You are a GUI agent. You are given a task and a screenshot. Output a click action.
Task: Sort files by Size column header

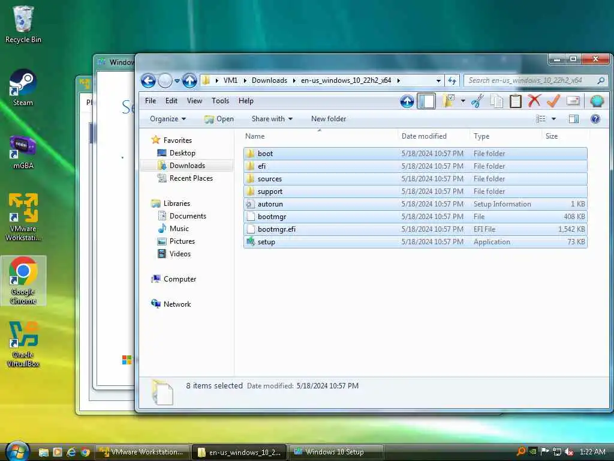click(552, 136)
